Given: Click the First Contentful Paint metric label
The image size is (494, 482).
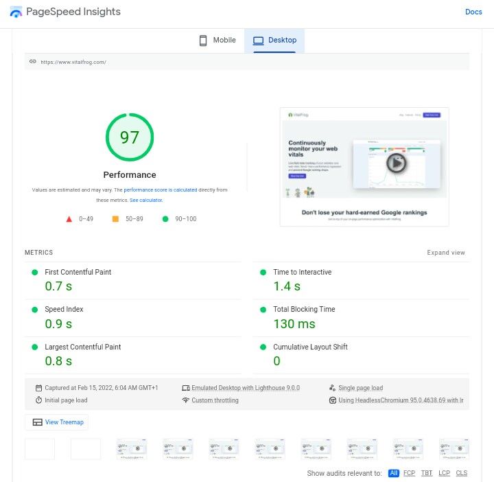Looking at the screenshot, I should 78,272.
